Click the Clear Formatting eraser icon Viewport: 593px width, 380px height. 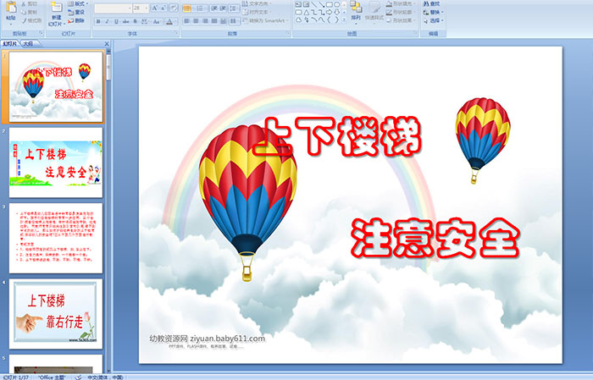click(x=174, y=8)
